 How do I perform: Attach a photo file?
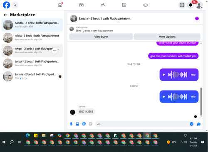pyautogui.click(x=77, y=124)
